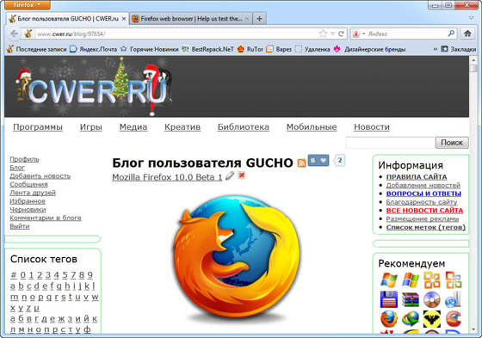Go to the Home page button
This screenshot has width=482, height=338.
[467, 34]
